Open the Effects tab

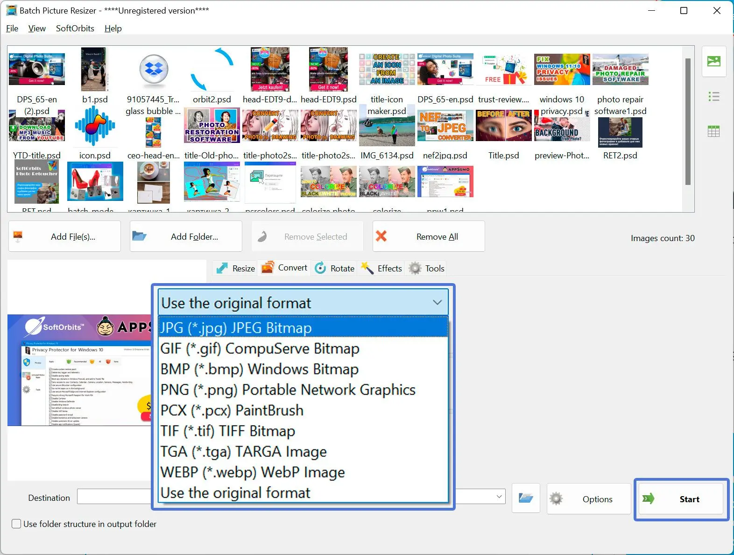(x=381, y=268)
